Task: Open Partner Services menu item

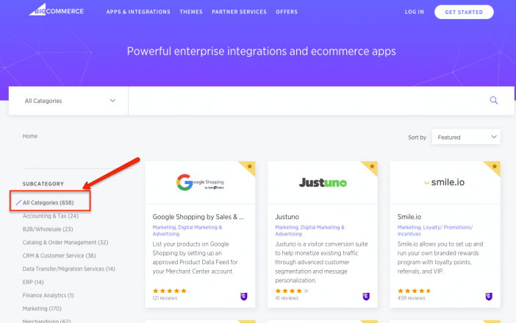Action: 239,12
